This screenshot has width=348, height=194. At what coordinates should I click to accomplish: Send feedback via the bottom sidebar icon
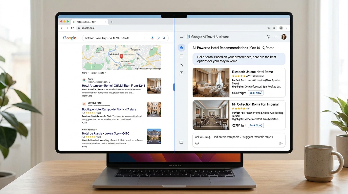(x=181, y=142)
